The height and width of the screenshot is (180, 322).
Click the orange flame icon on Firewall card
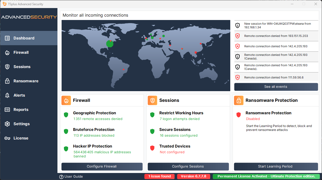66,100
